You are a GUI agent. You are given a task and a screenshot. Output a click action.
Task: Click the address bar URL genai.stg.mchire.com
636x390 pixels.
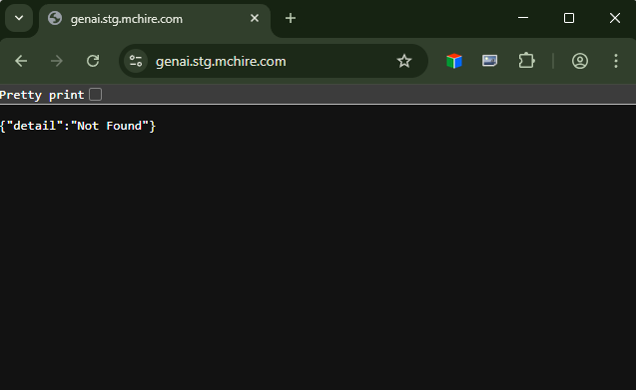tap(221, 62)
